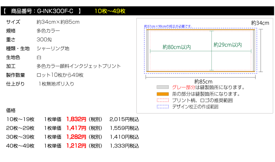Click the blue dotted legend box
275x162 pixels.
point(162,107)
